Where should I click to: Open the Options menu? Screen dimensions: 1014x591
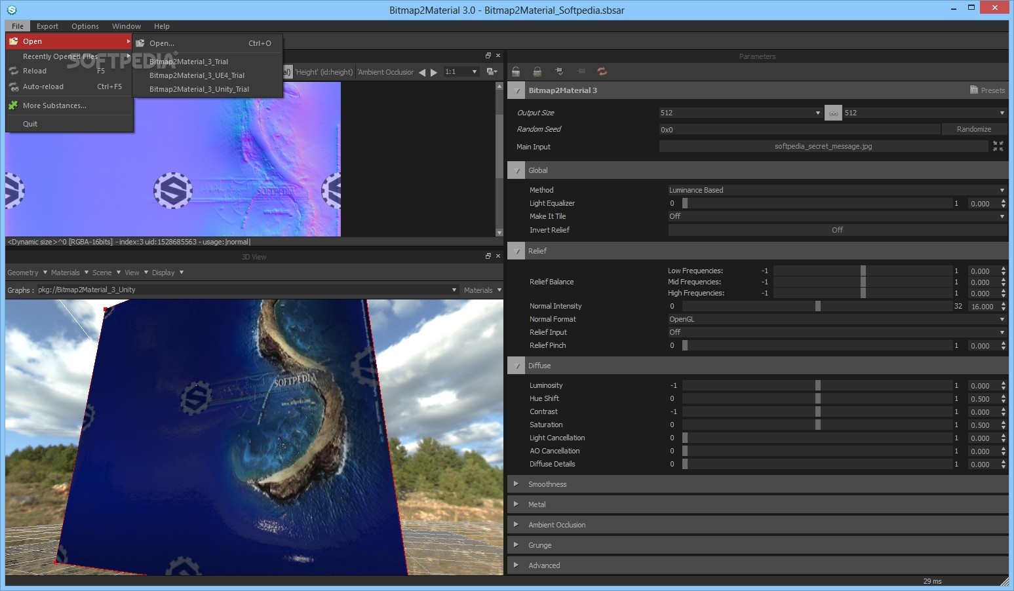pos(85,26)
